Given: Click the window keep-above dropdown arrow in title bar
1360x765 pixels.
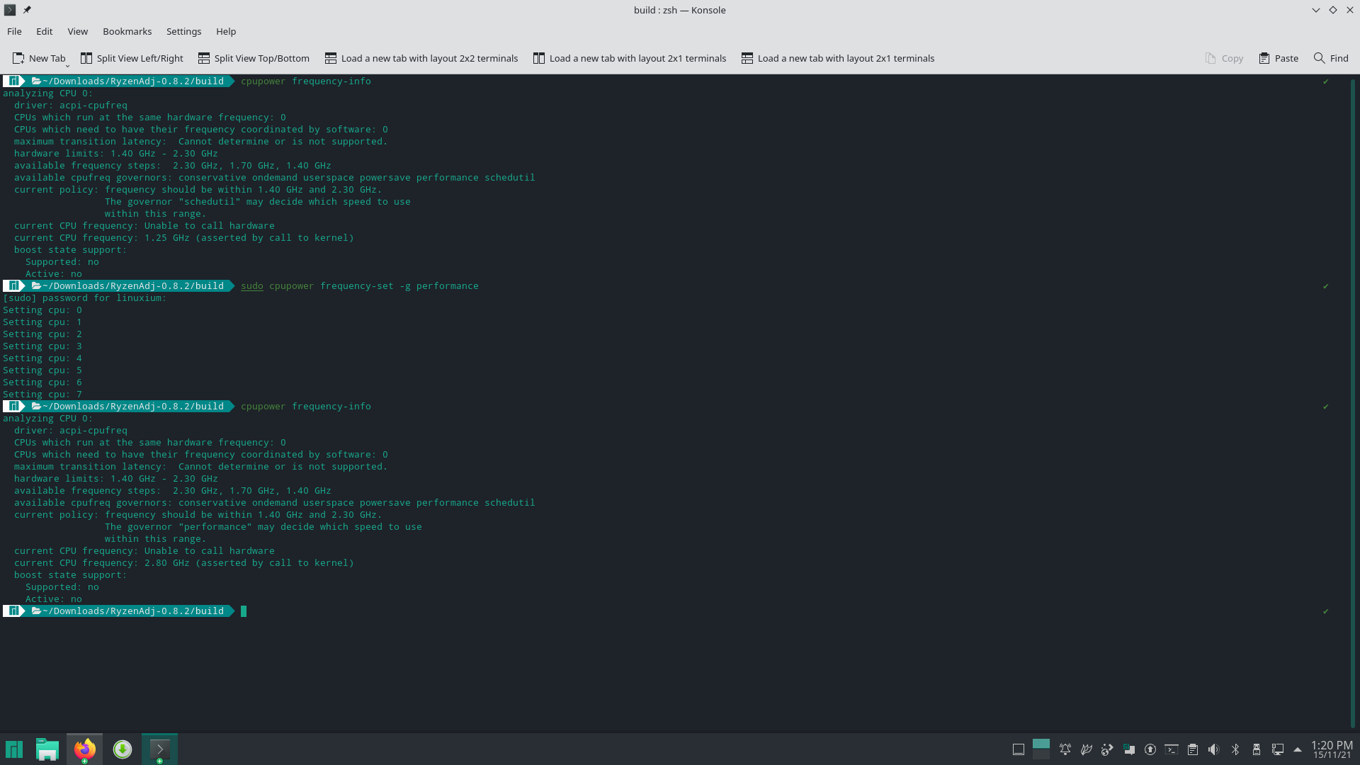Looking at the screenshot, I should tap(1315, 10).
